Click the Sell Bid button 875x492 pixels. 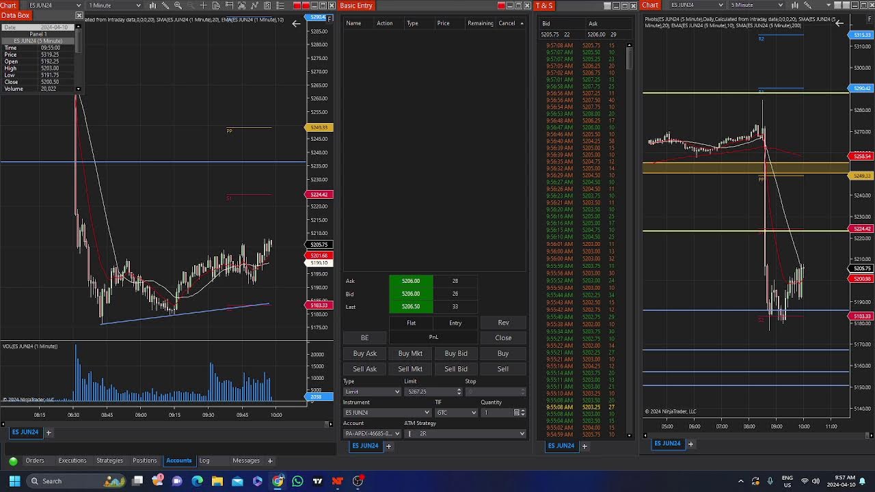click(456, 369)
